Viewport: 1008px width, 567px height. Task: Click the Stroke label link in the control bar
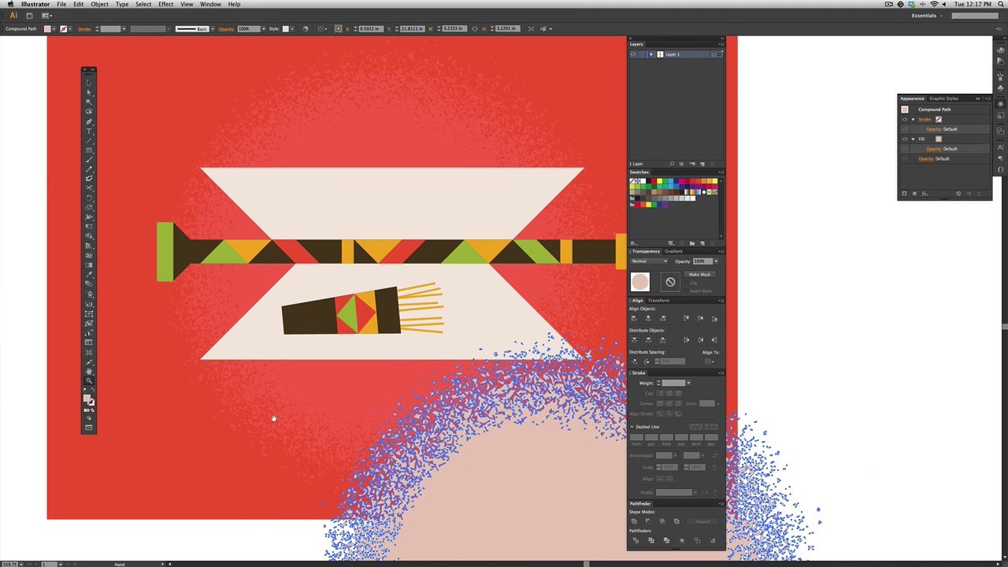coord(85,29)
